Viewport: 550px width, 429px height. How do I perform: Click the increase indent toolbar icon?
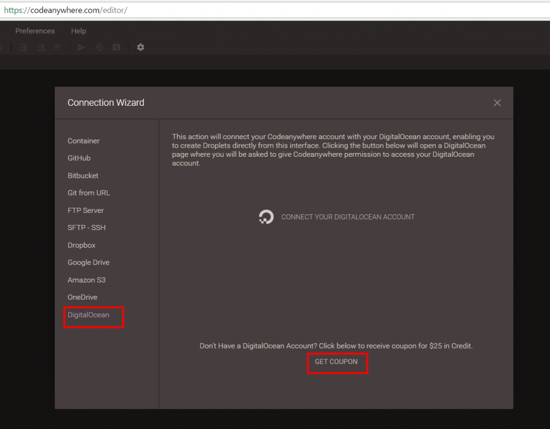[41, 47]
